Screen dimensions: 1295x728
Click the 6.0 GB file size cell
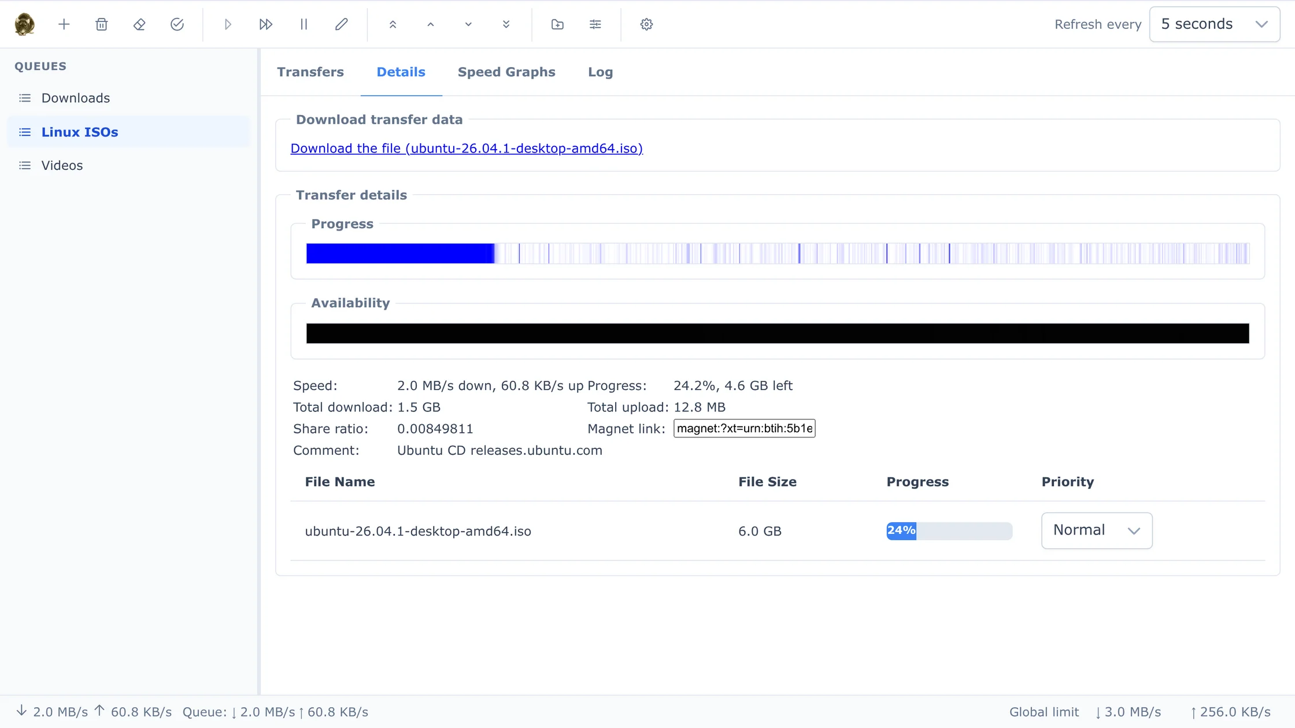[x=760, y=531]
